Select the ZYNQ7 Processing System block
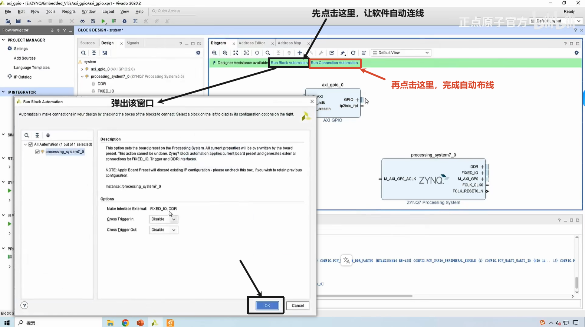The height and width of the screenshot is (327, 585). coord(433,179)
